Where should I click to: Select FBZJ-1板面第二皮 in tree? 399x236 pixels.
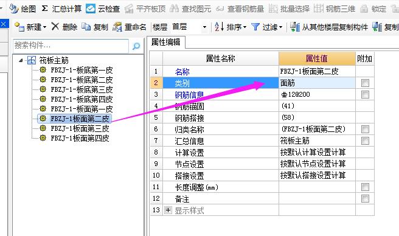tap(80, 119)
